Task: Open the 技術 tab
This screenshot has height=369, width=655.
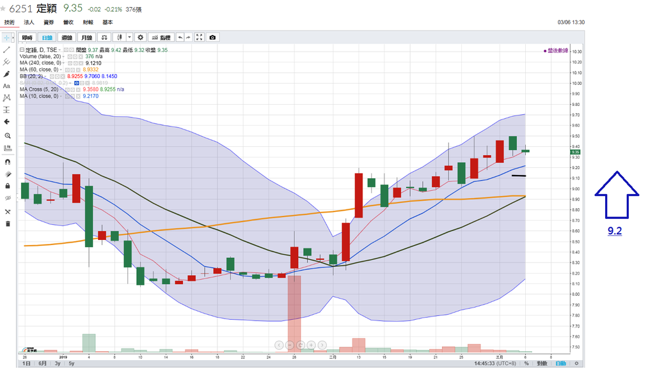Action: point(9,22)
